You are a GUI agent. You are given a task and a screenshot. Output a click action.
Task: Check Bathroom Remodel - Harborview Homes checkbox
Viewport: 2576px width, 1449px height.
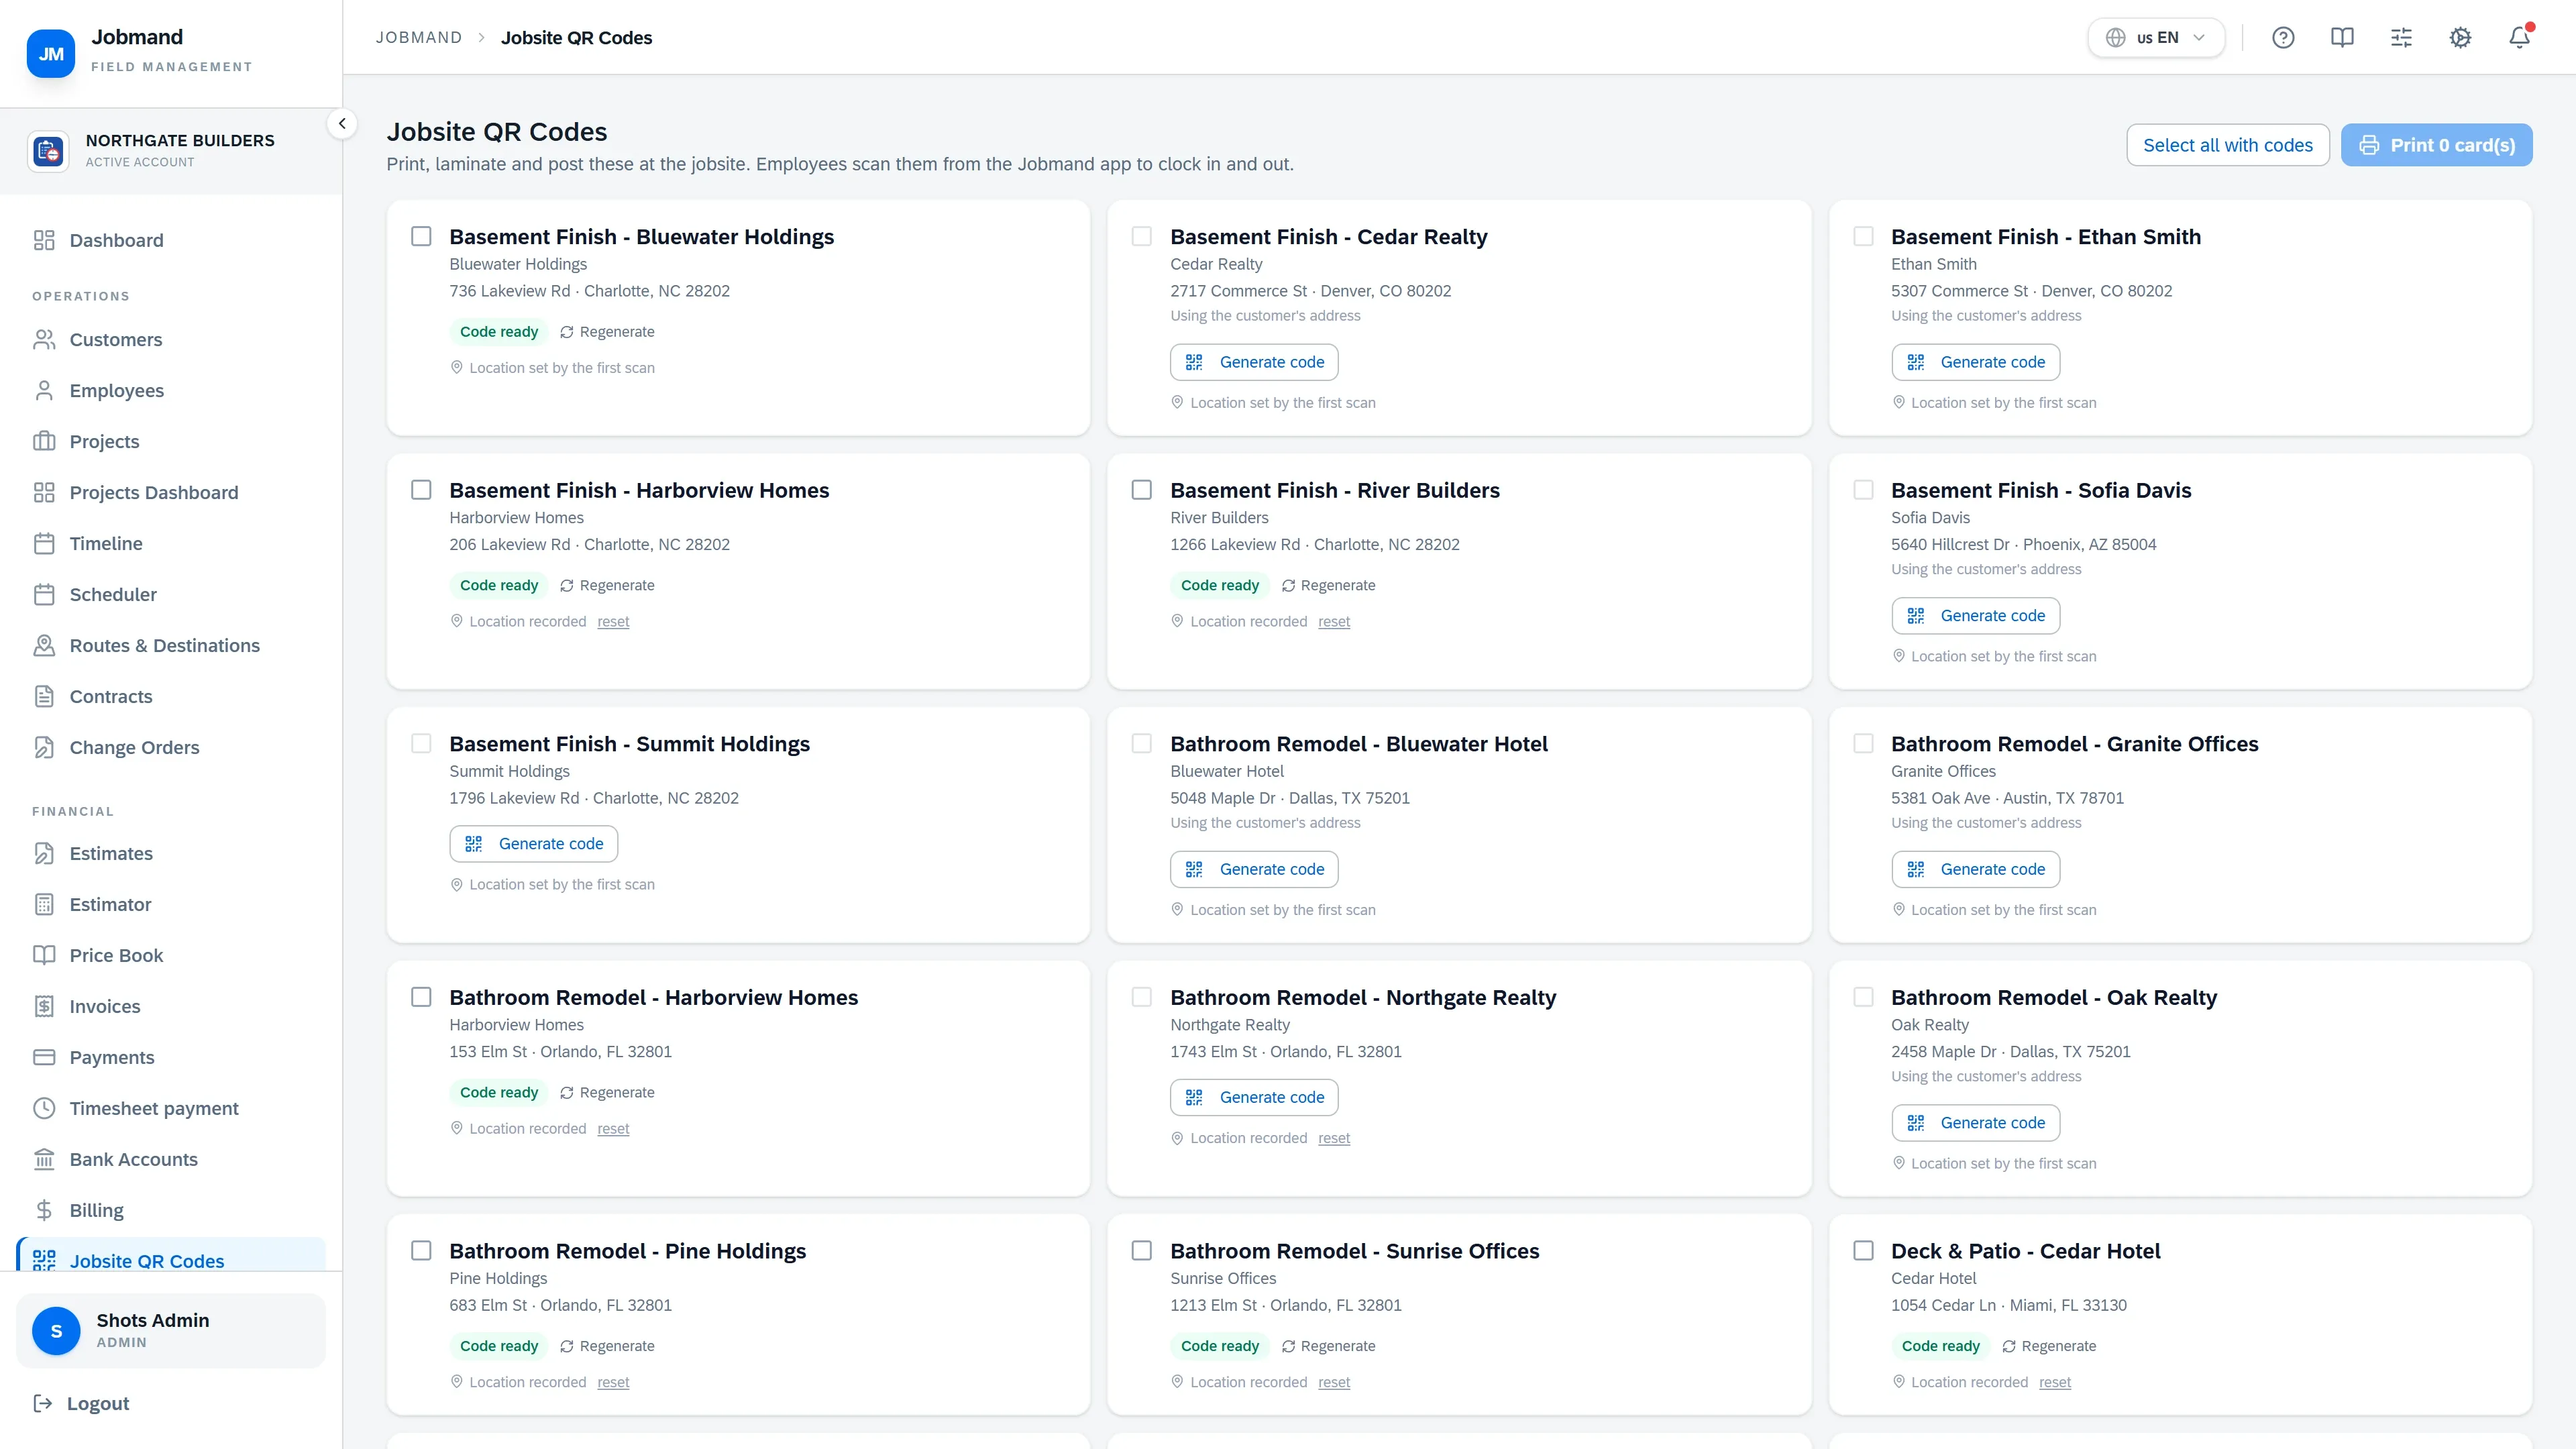click(421, 997)
